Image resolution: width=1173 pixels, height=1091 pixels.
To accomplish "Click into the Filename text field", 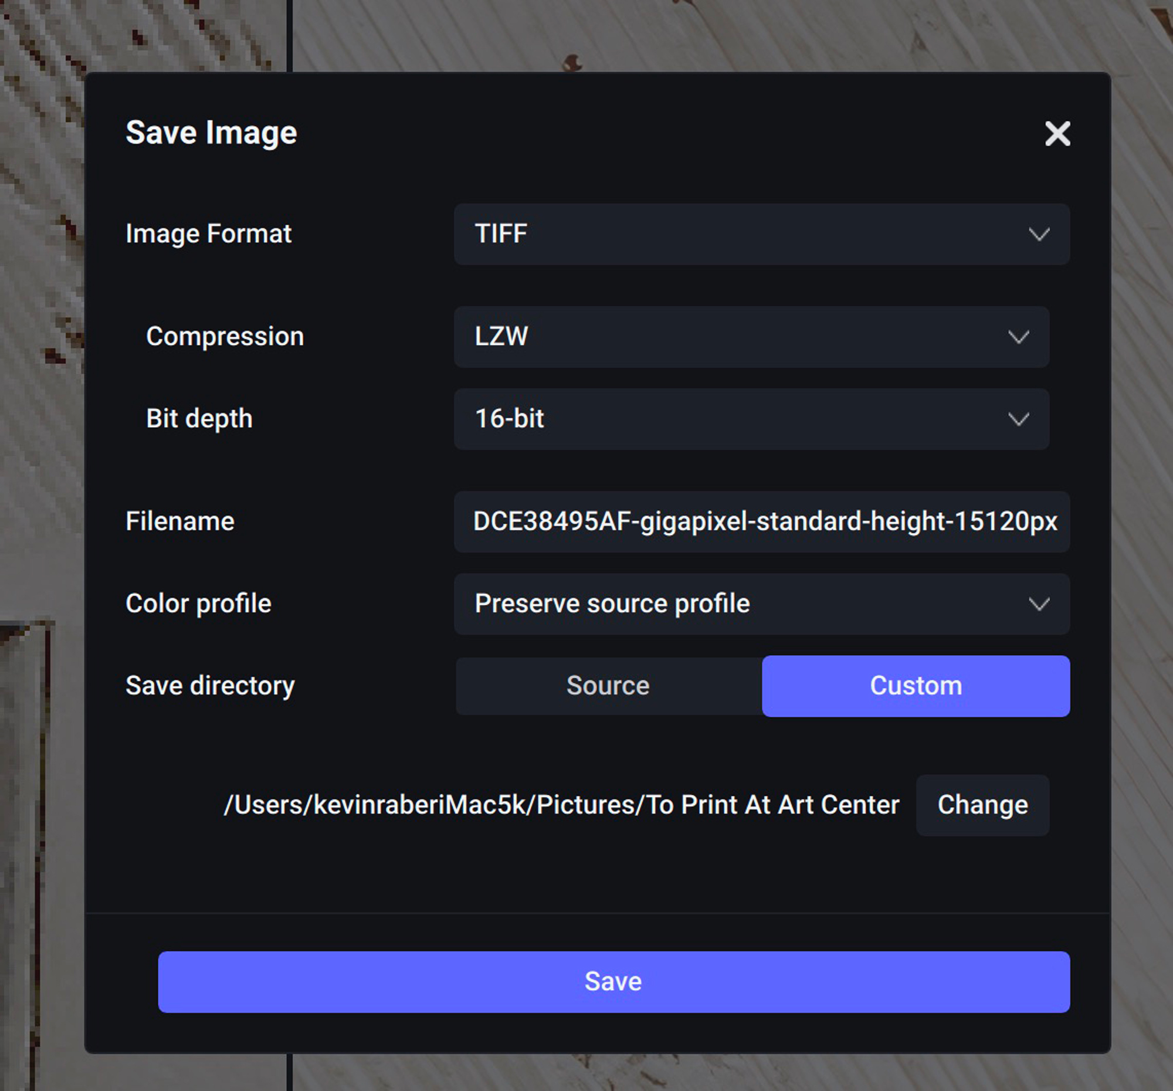I will 762,521.
